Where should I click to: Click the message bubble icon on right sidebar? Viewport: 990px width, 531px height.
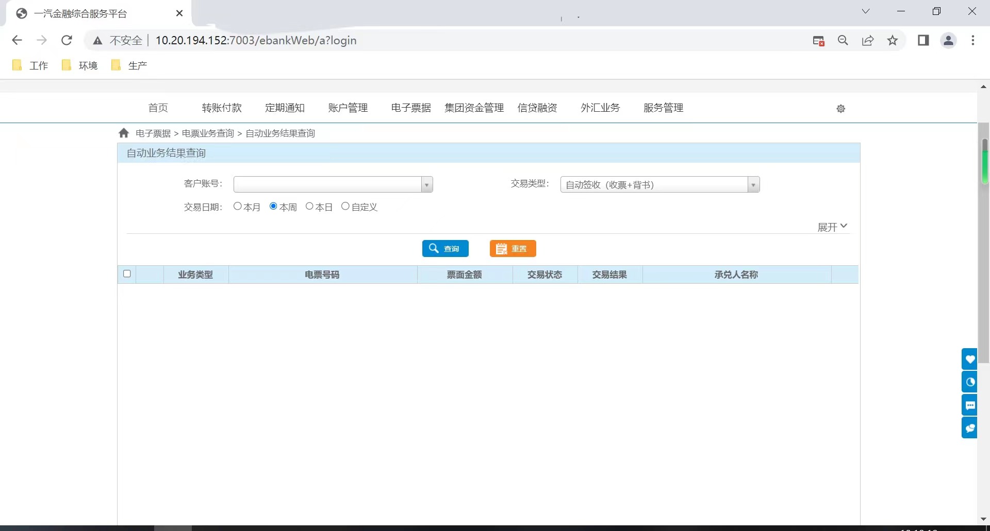coord(970,405)
